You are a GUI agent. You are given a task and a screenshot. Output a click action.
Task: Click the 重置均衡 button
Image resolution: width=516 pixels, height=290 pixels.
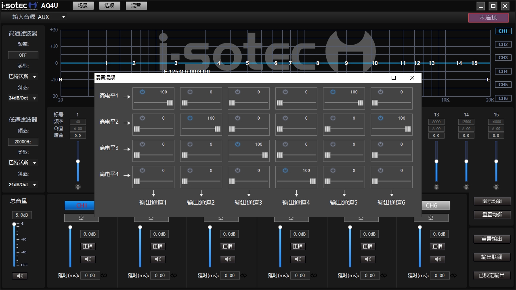(x=492, y=215)
